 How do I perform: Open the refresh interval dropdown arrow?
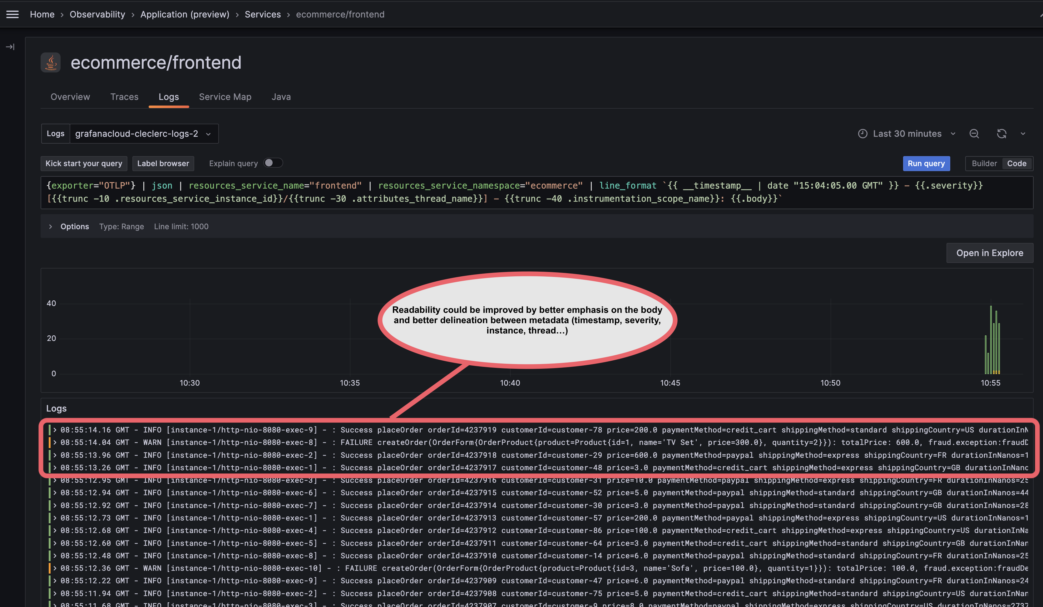pos(1023,134)
